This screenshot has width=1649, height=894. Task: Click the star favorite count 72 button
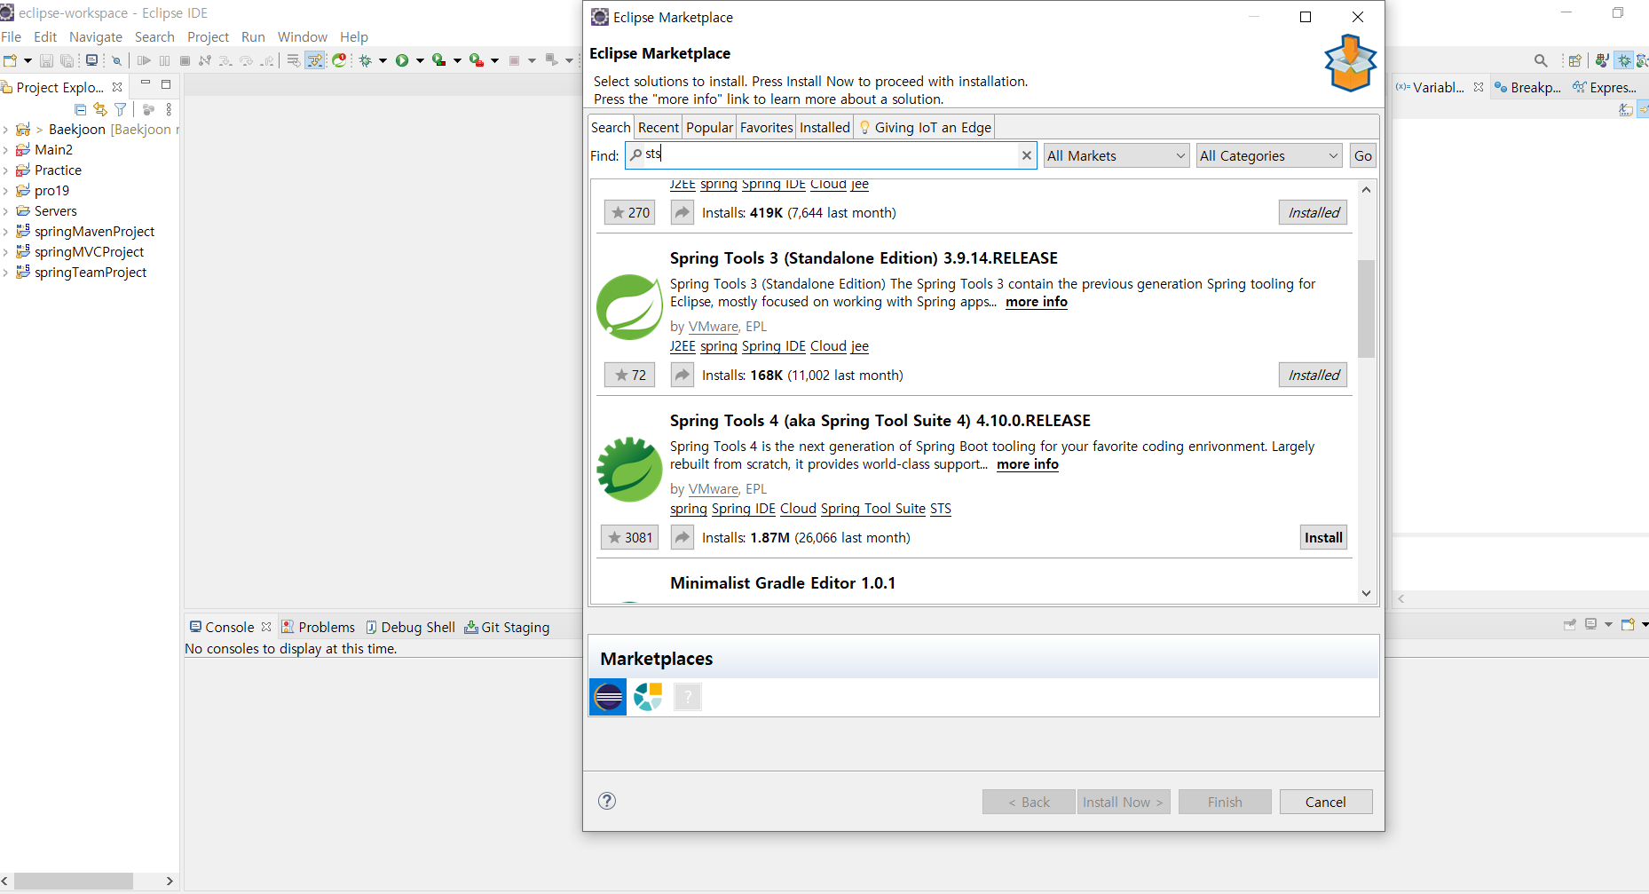coord(629,375)
